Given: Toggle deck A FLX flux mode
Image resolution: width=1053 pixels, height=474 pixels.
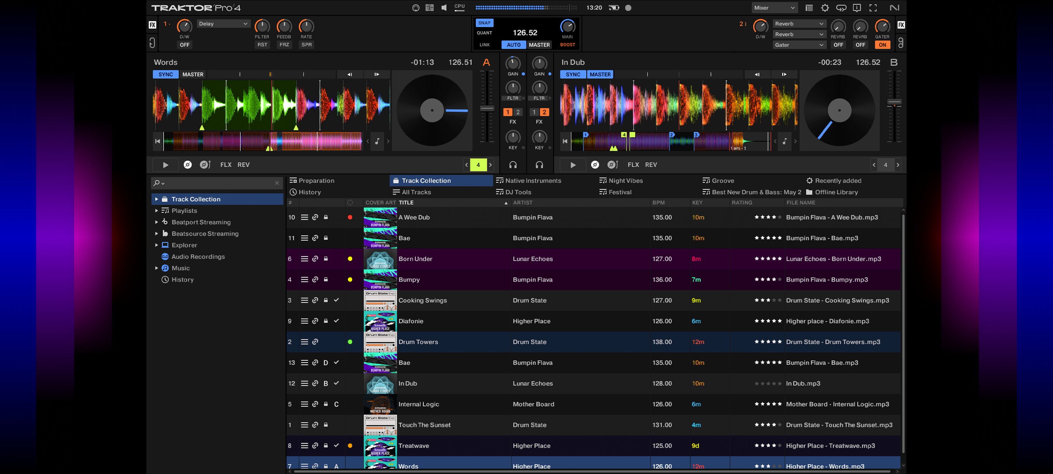Looking at the screenshot, I should click(x=226, y=165).
